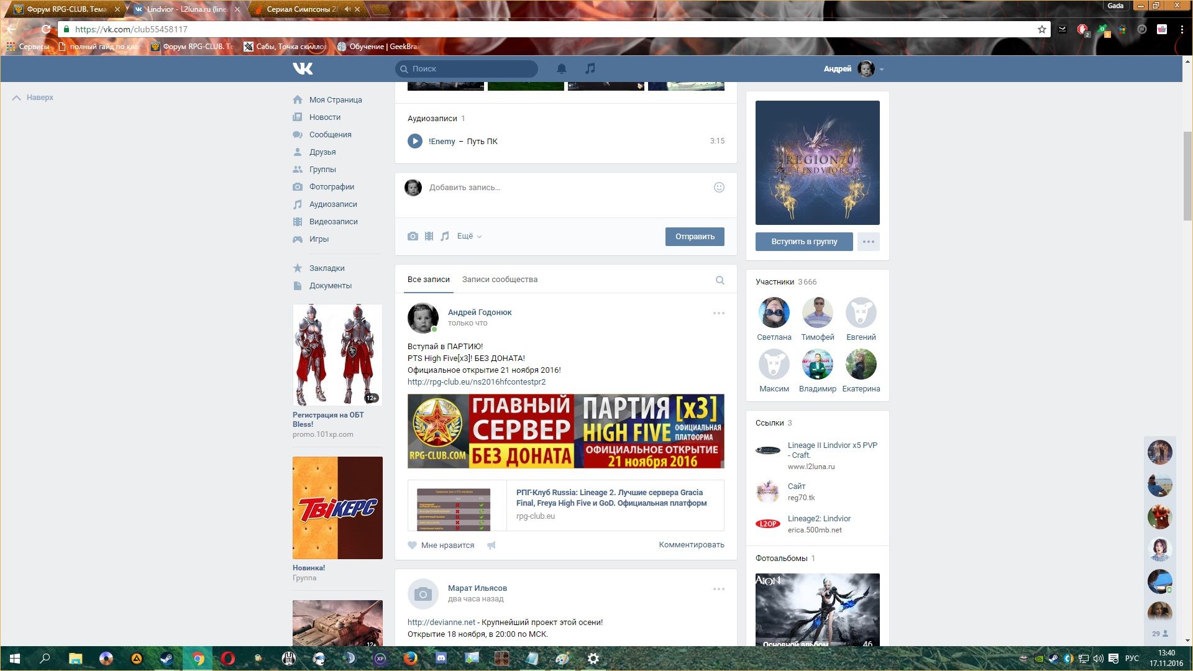The image size is (1193, 671).
Task: Open the Твікерс Новинка advertisement
Action: pos(337,508)
